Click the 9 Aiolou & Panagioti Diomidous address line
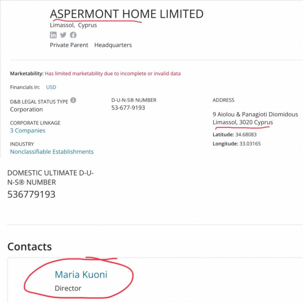This screenshot has height=303, width=303. pos(255,114)
